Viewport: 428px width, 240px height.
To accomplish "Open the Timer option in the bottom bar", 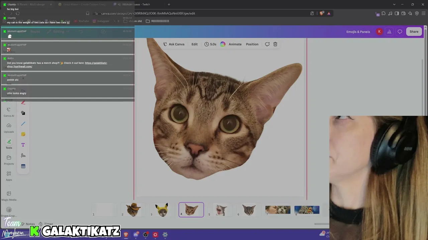I will click(46, 224).
